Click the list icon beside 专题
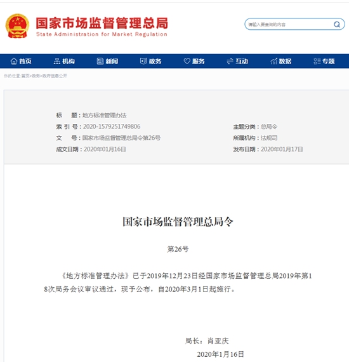349x362 pixels. click(x=317, y=61)
